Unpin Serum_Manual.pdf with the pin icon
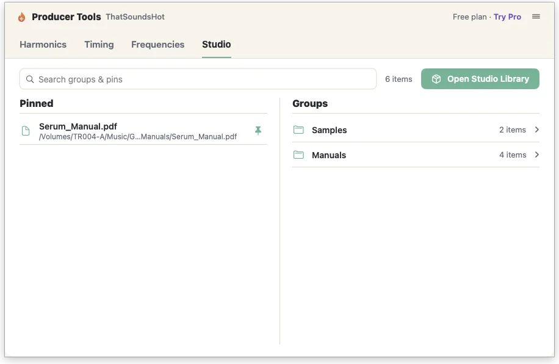Image resolution: width=559 pixels, height=364 pixels. click(258, 131)
